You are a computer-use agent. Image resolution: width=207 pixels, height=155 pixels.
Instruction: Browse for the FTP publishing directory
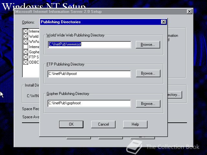tap(148, 74)
